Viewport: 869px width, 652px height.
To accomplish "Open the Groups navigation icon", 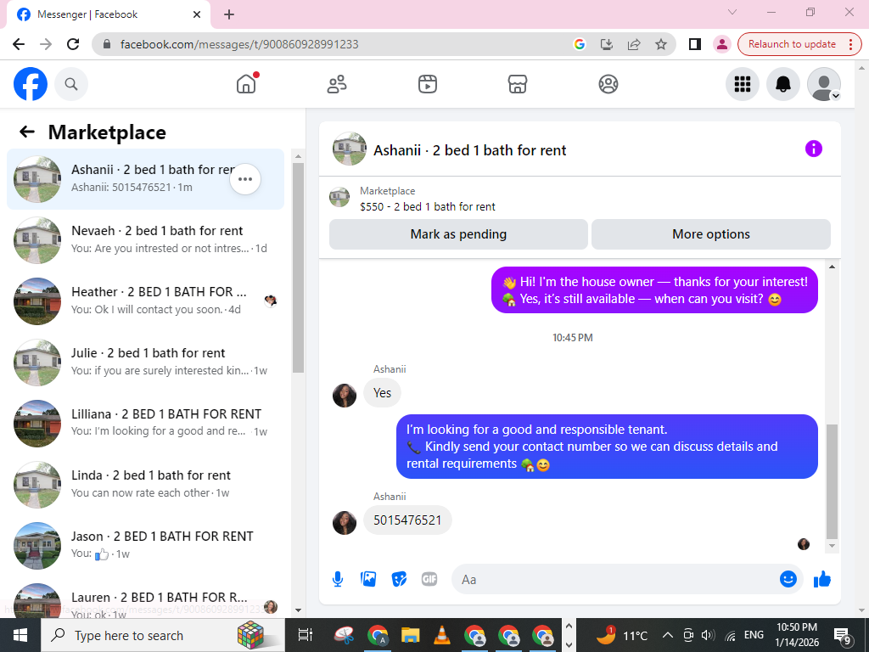I will point(608,84).
